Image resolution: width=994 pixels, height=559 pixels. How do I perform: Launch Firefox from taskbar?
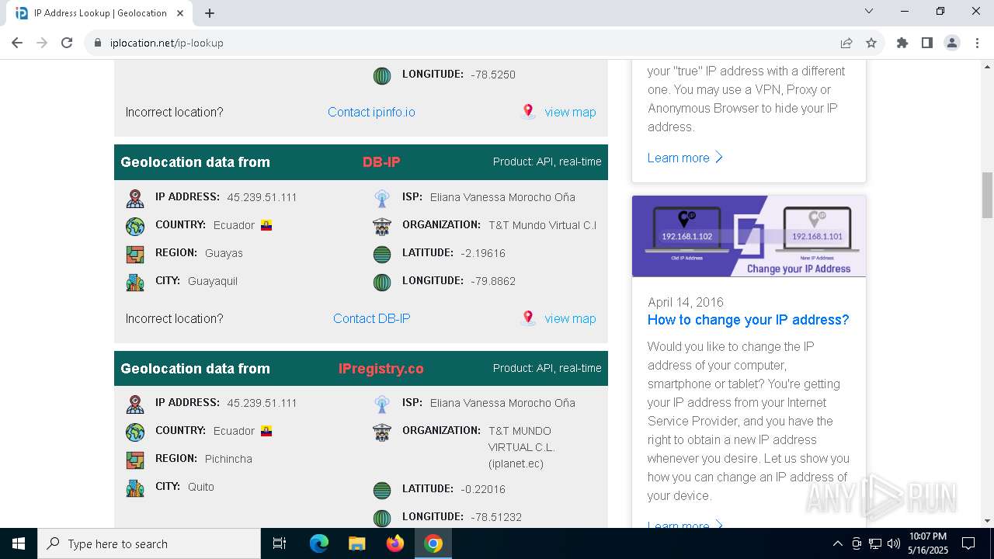395,543
